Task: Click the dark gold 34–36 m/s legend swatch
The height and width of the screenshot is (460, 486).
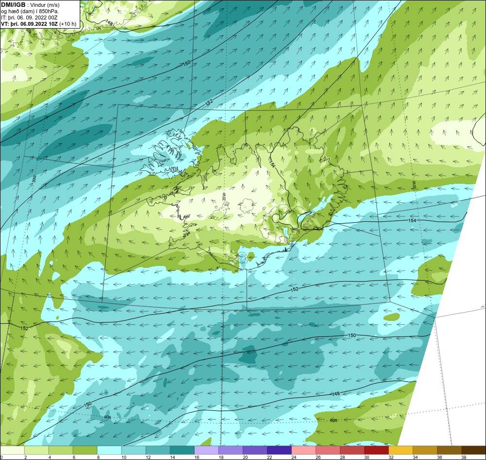Action: pos(425,450)
